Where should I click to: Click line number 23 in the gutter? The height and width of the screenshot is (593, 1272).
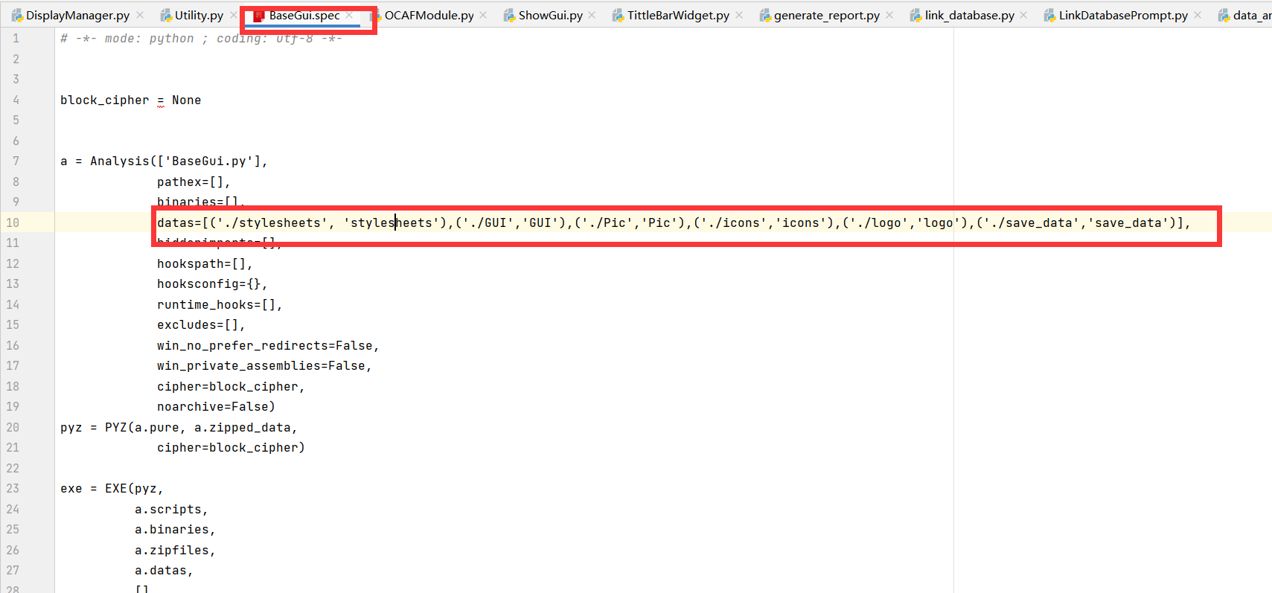pos(13,489)
